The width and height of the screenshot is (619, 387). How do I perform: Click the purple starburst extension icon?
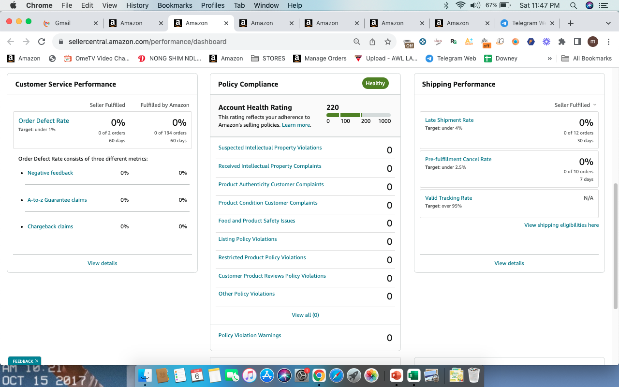(546, 42)
